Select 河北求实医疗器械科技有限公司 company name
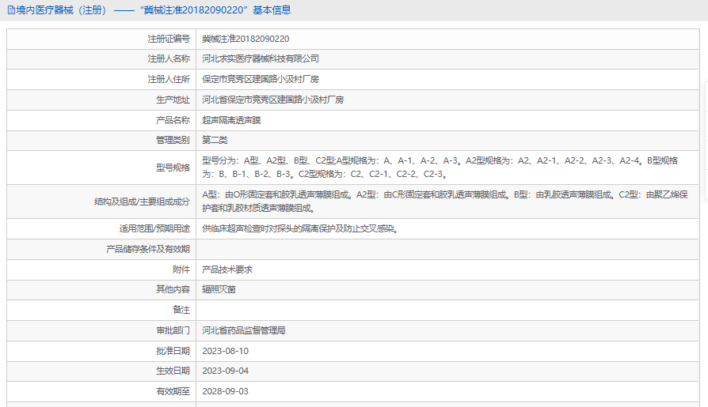708x407 pixels. (x=261, y=58)
